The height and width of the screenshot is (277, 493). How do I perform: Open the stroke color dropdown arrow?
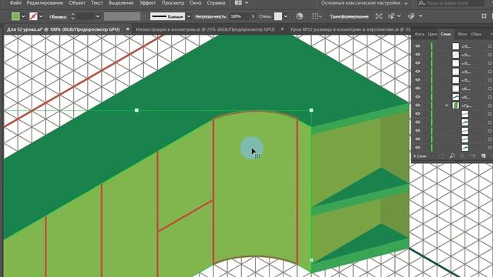pos(41,16)
